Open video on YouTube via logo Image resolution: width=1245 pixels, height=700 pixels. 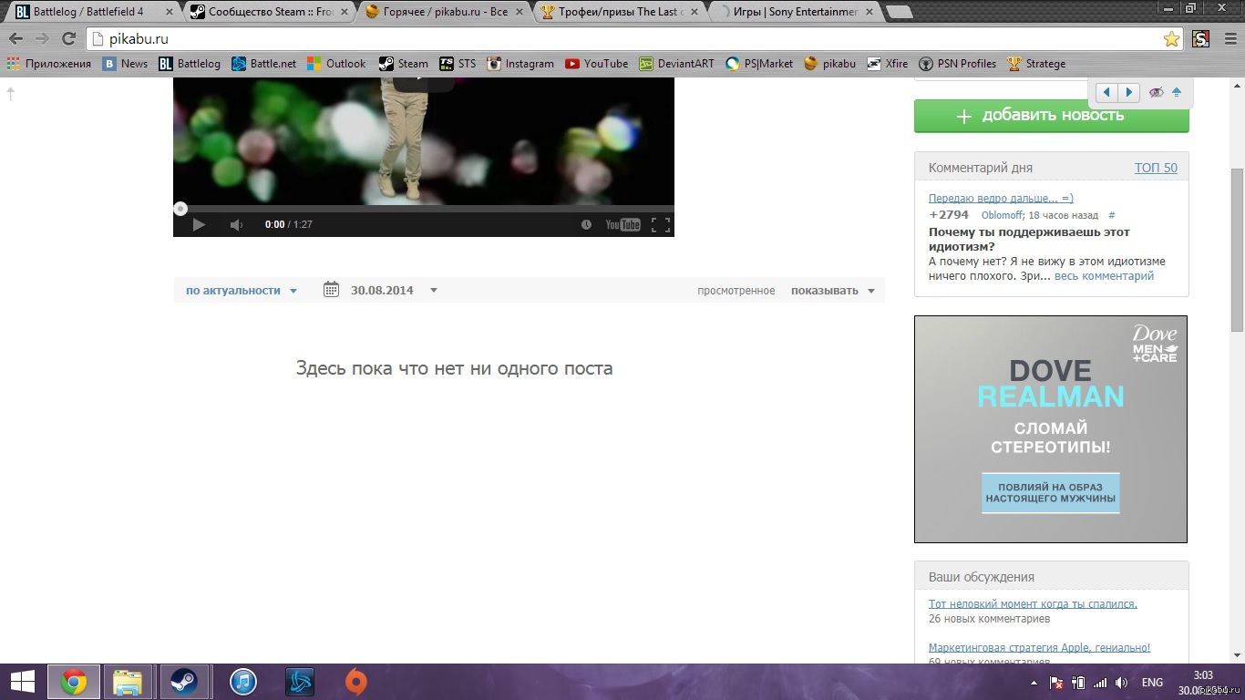coord(623,224)
